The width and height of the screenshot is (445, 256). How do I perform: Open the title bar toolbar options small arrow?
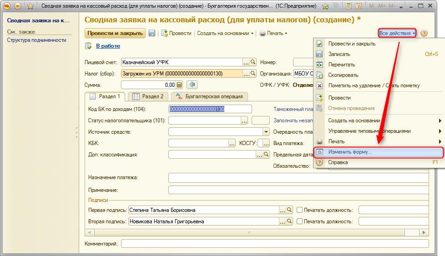point(401,7)
